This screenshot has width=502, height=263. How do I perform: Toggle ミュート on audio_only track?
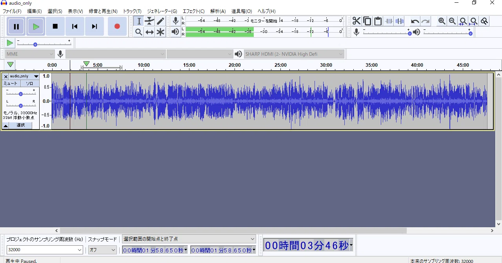(11, 84)
